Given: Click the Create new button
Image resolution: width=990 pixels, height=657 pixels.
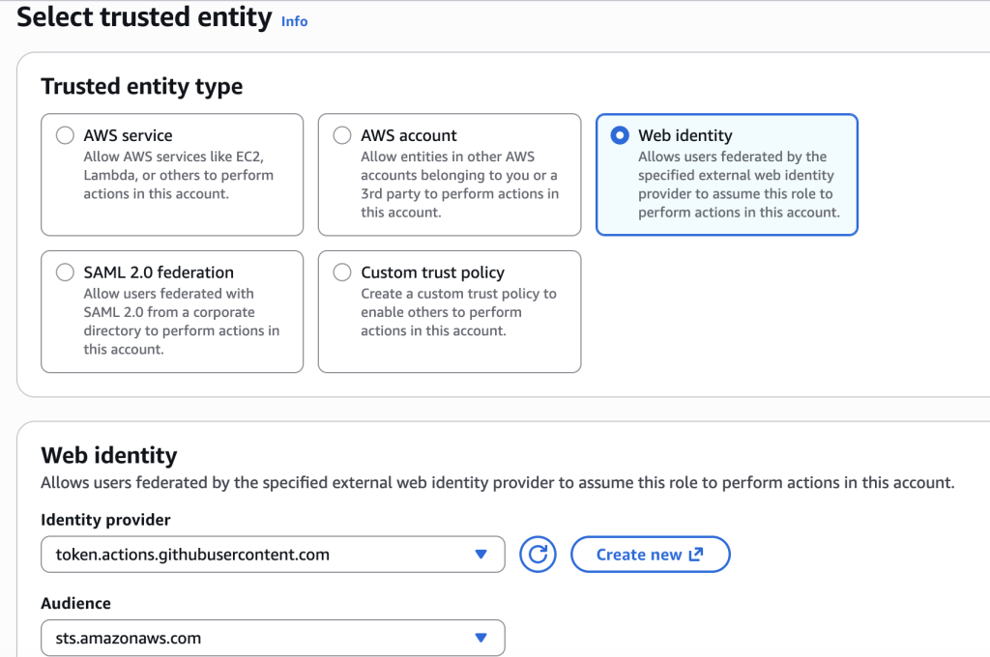Looking at the screenshot, I should (x=651, y=555).
